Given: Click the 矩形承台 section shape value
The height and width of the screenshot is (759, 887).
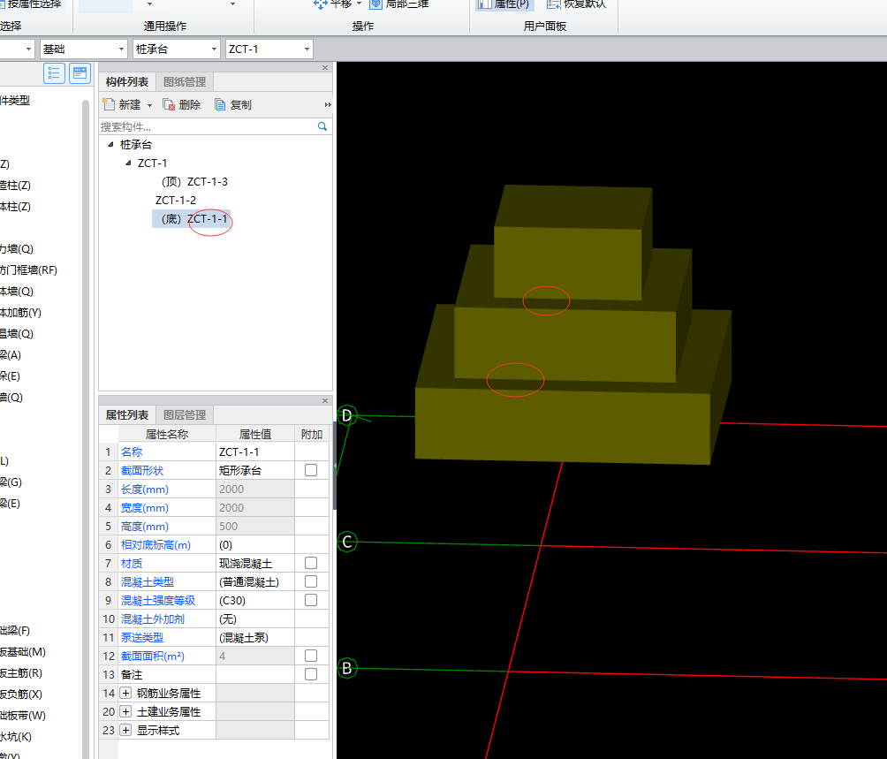Looking at the screenshot, I should click(255, 471).
